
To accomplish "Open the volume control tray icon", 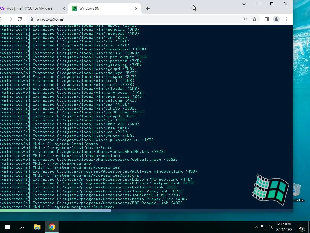I will (x=271, y=227).
